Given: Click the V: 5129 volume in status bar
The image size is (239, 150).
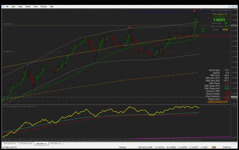Looking at the screenshot, I should click(x=204, y=147).
